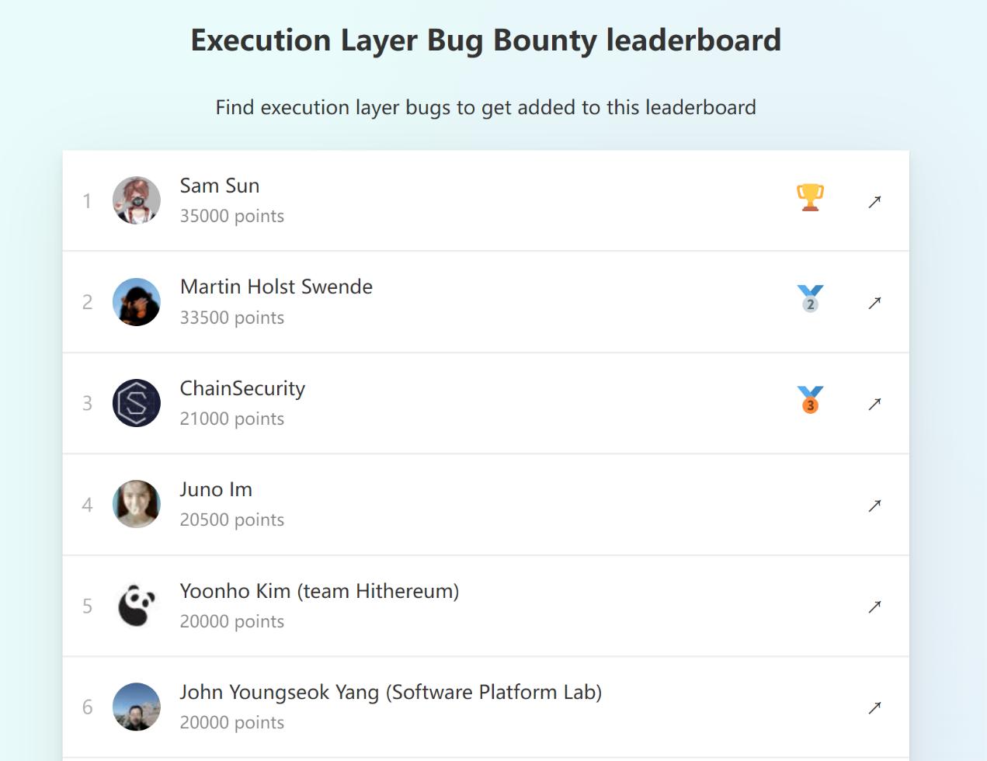Click the bronze third-place medal icon
This screenshot has width=987, height=761.
coord(810,400)
